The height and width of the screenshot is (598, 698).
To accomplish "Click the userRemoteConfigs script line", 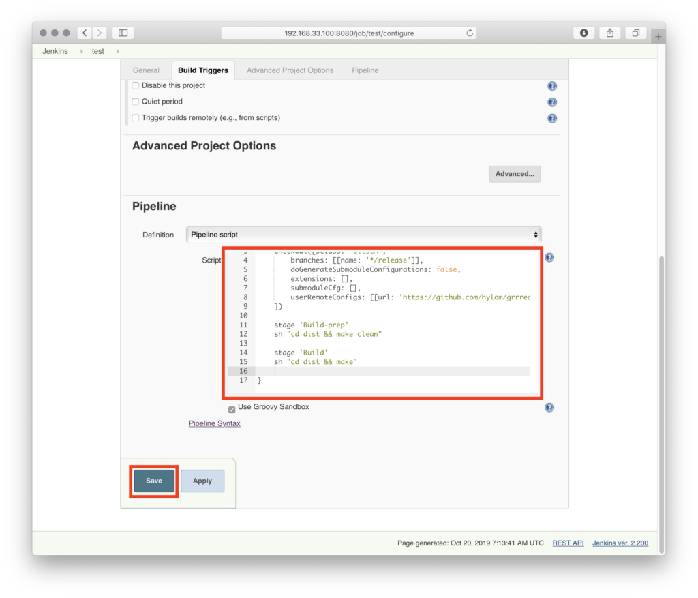I will pos(410,297).
